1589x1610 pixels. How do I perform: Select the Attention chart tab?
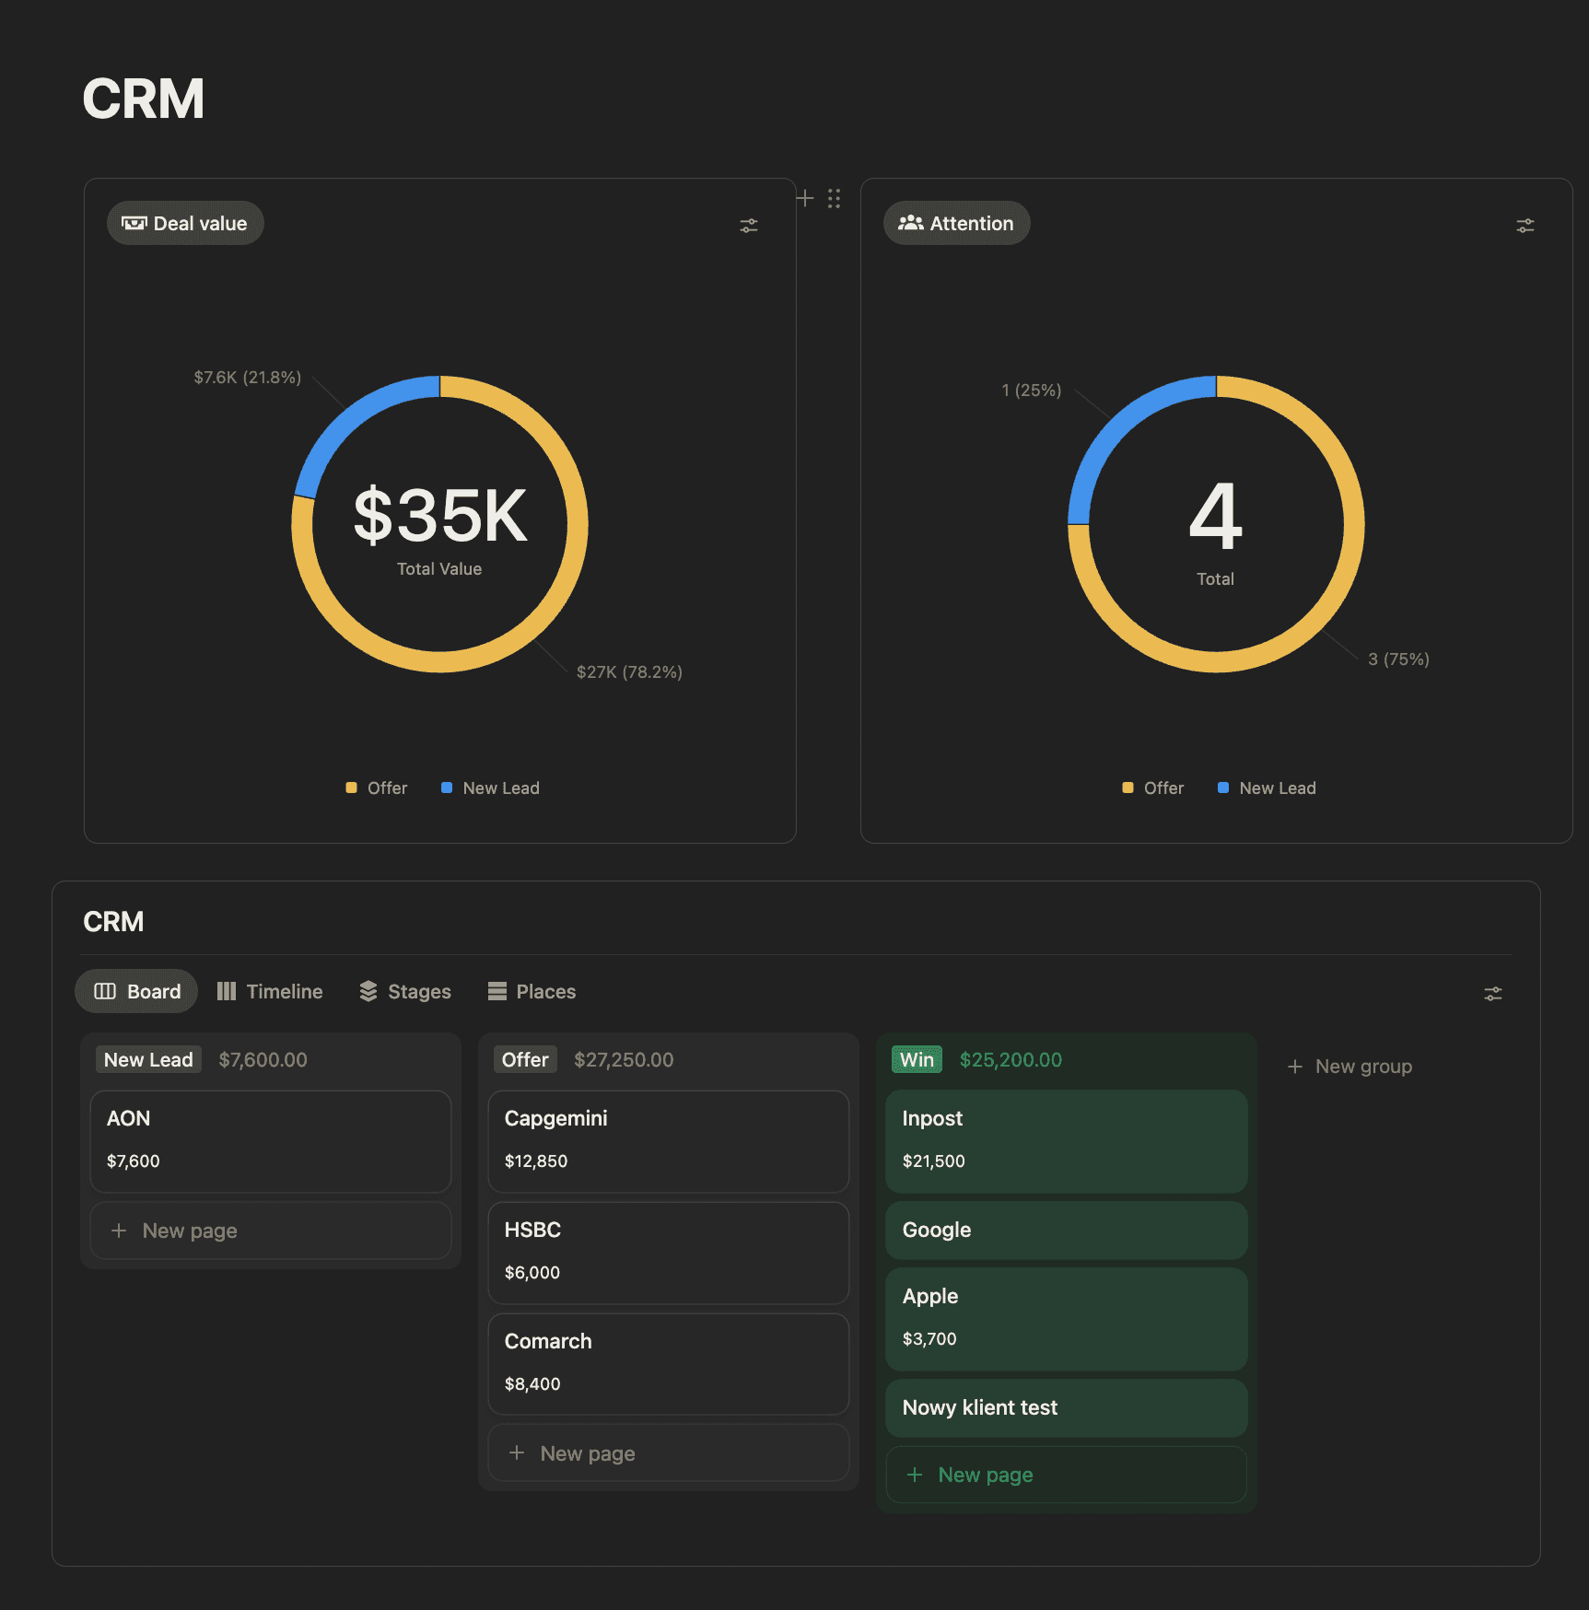tap(956, 223)
